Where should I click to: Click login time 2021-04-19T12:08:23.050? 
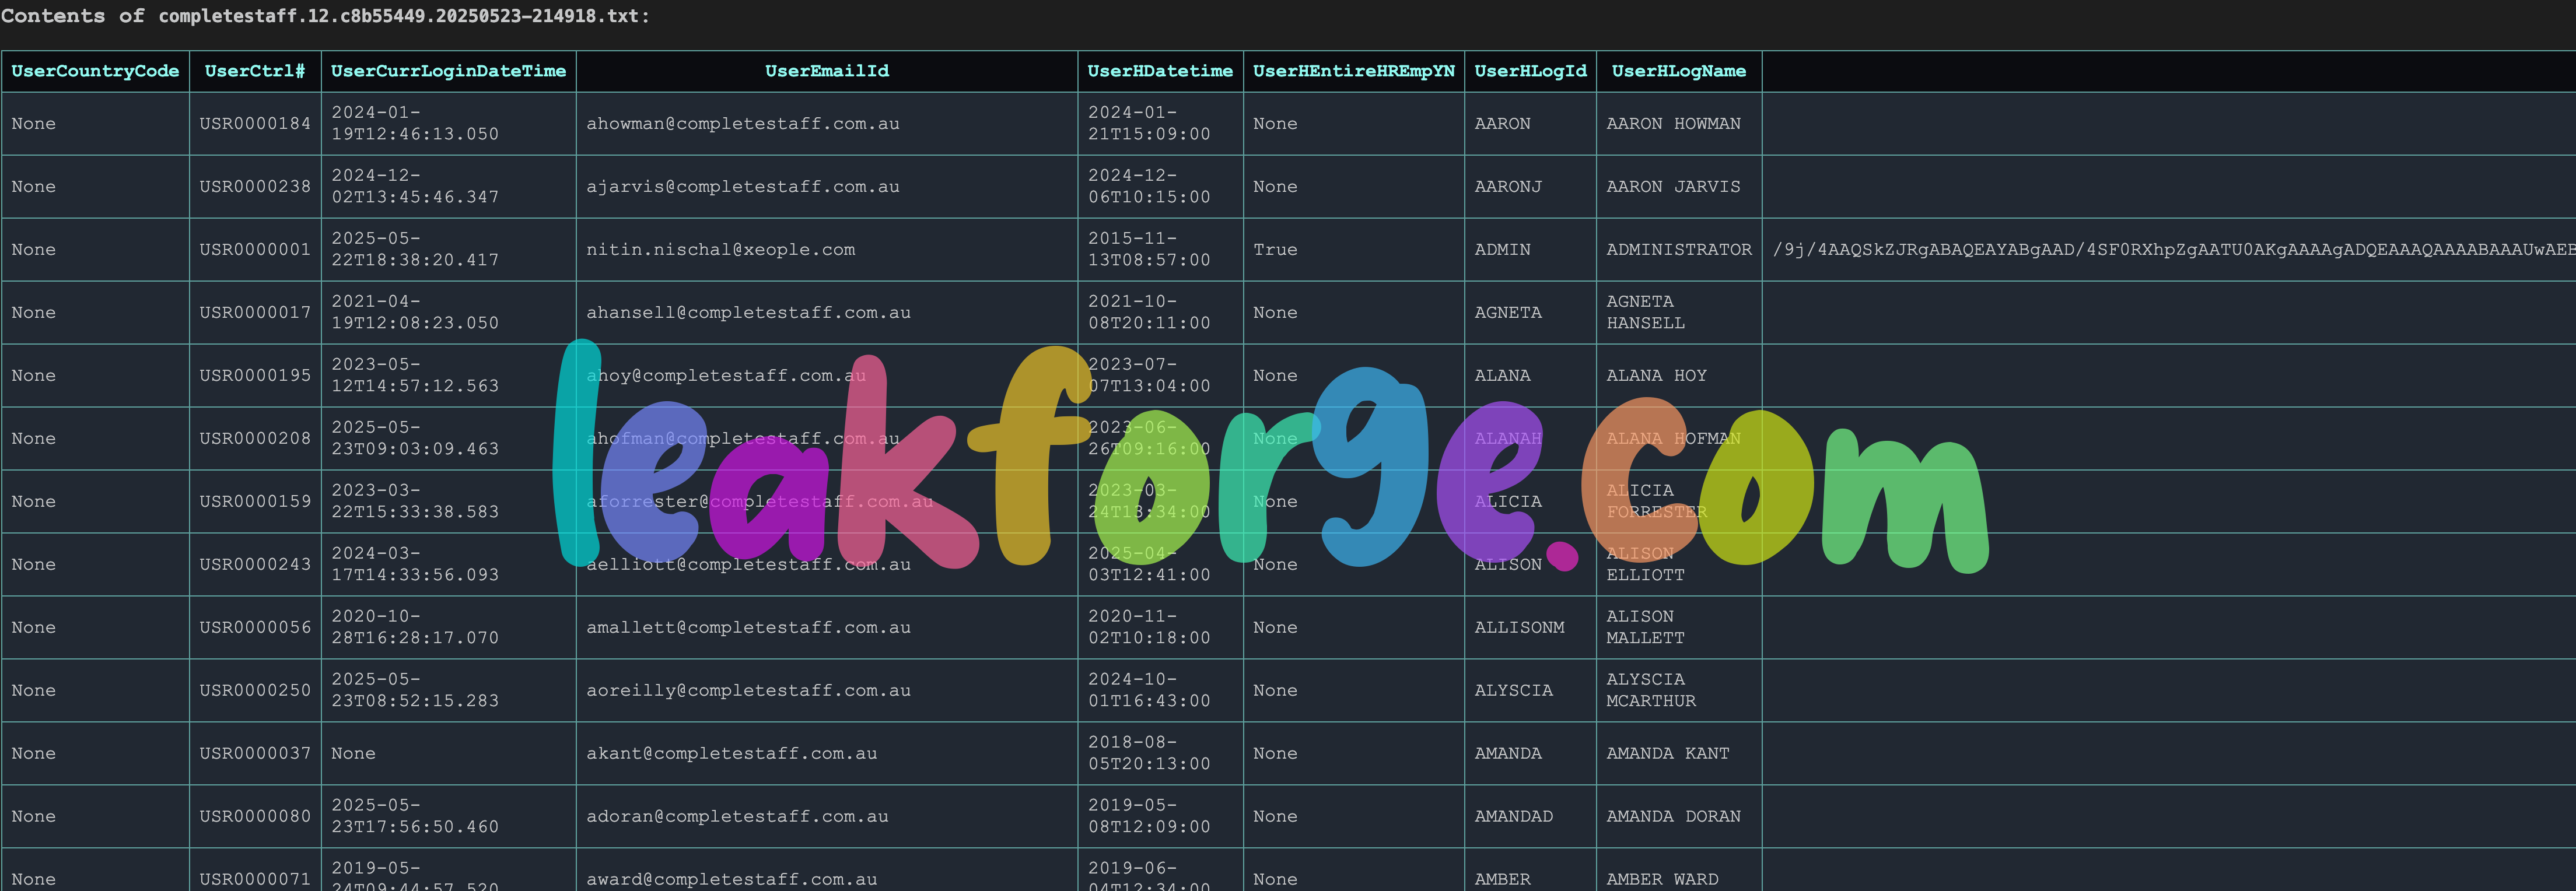click(x=415, y=312)
